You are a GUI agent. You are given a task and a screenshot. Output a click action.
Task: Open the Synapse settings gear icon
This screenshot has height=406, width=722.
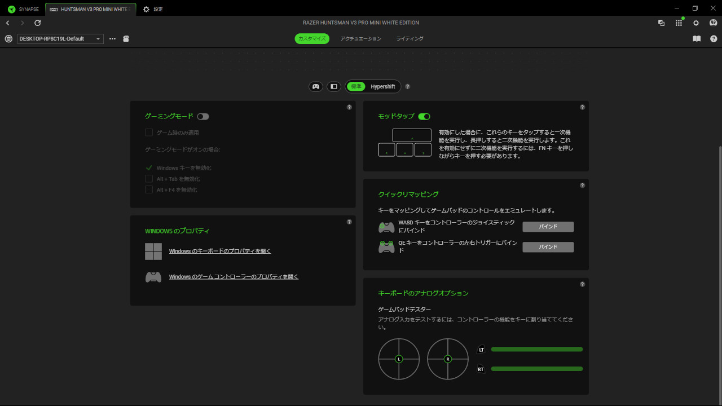pos(696,23)
